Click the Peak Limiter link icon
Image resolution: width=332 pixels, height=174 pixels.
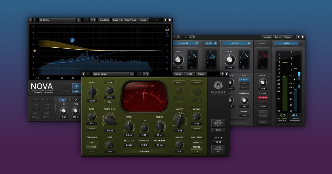[197, 43]
